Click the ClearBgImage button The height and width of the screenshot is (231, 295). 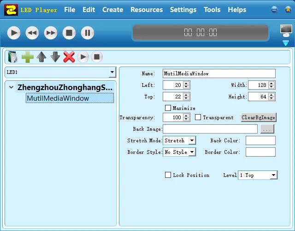(259, 117)
